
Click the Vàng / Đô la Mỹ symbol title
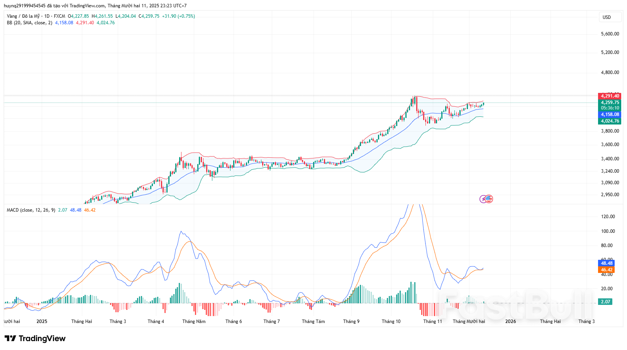23,16
